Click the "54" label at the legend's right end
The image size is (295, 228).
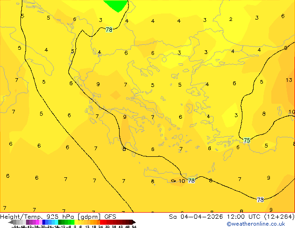(x=134, y=227)
